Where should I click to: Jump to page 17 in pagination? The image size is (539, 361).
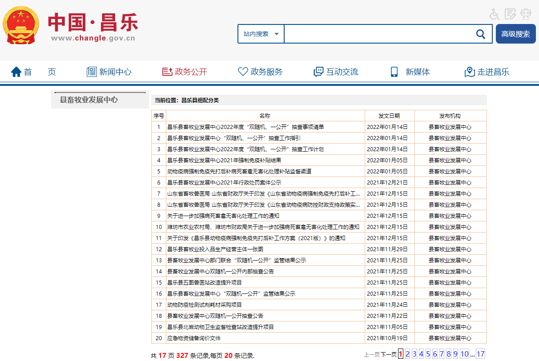(480, 354)
